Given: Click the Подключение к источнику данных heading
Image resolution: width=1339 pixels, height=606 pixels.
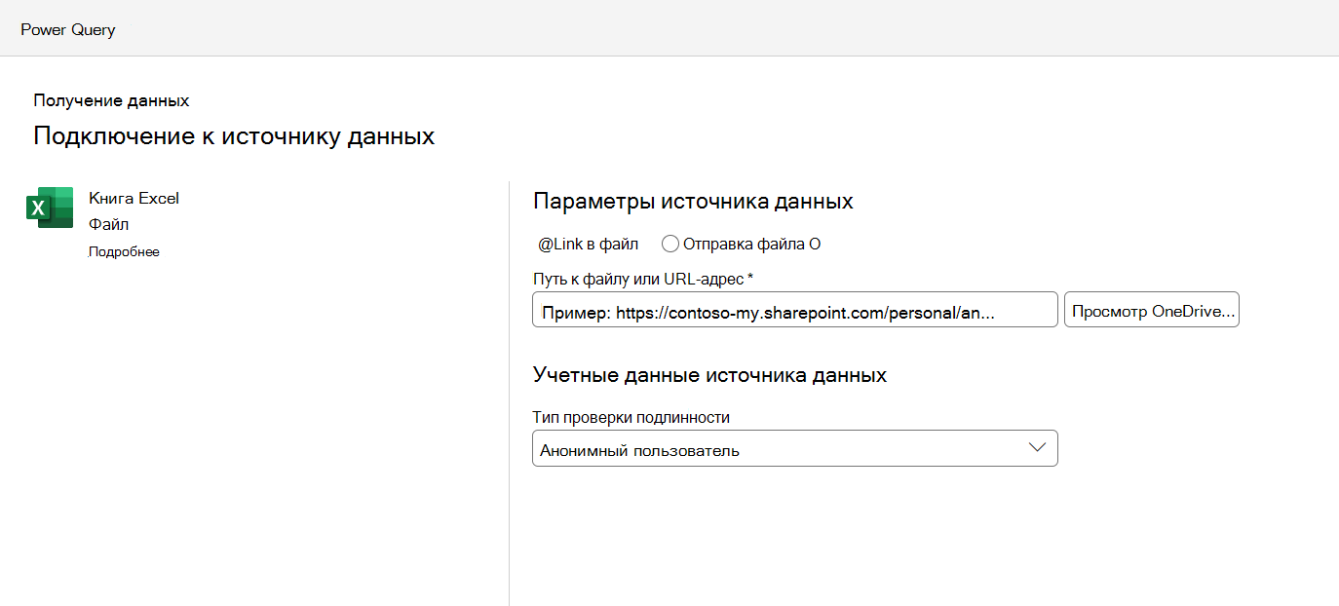Looking at the screenshot, I should click(x=234, y=135).
